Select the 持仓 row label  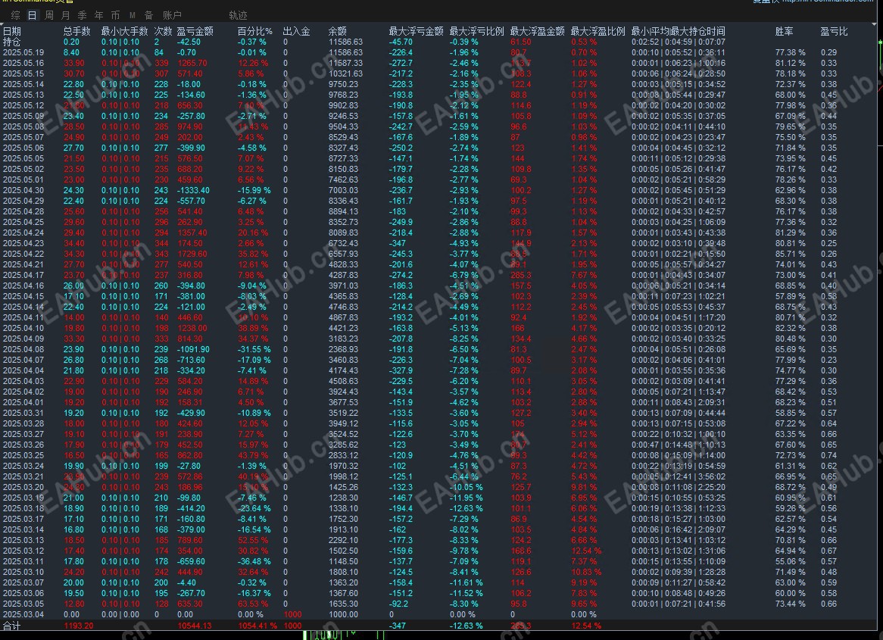point(12,42)
